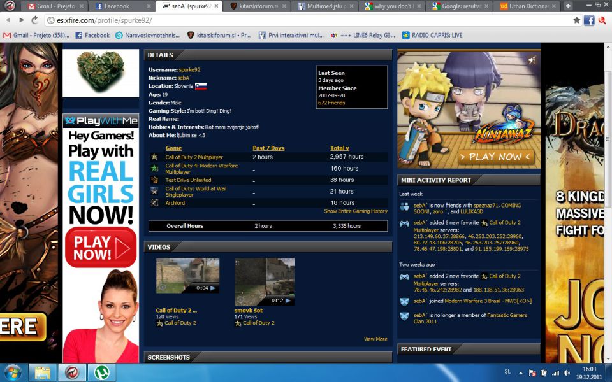
Task: Open the Call of Duty 2 Multiplayer game link
Action: click(x=194, y=157)
